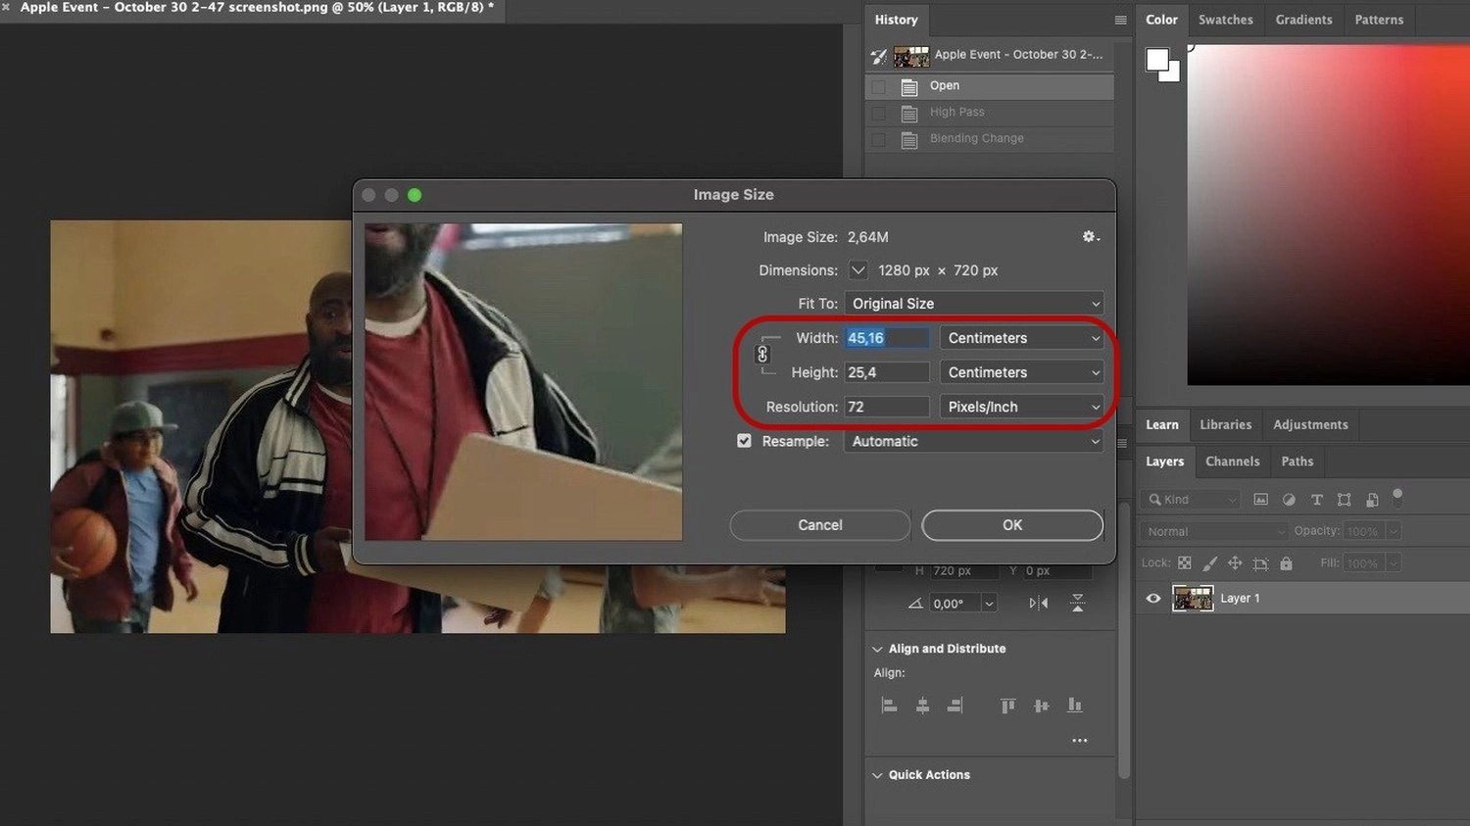Image resolution: width=1470 pixels, height=826 pixels.
Task: Click the lock all padlock icon
Action: point(1286,563)
